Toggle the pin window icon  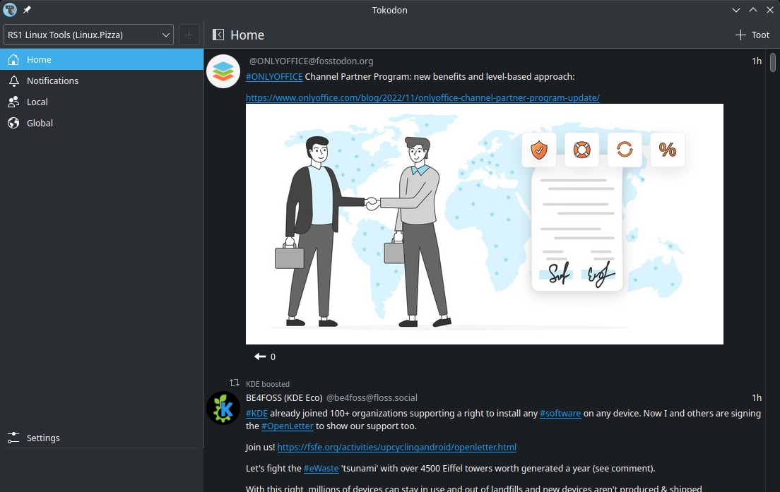27,10
